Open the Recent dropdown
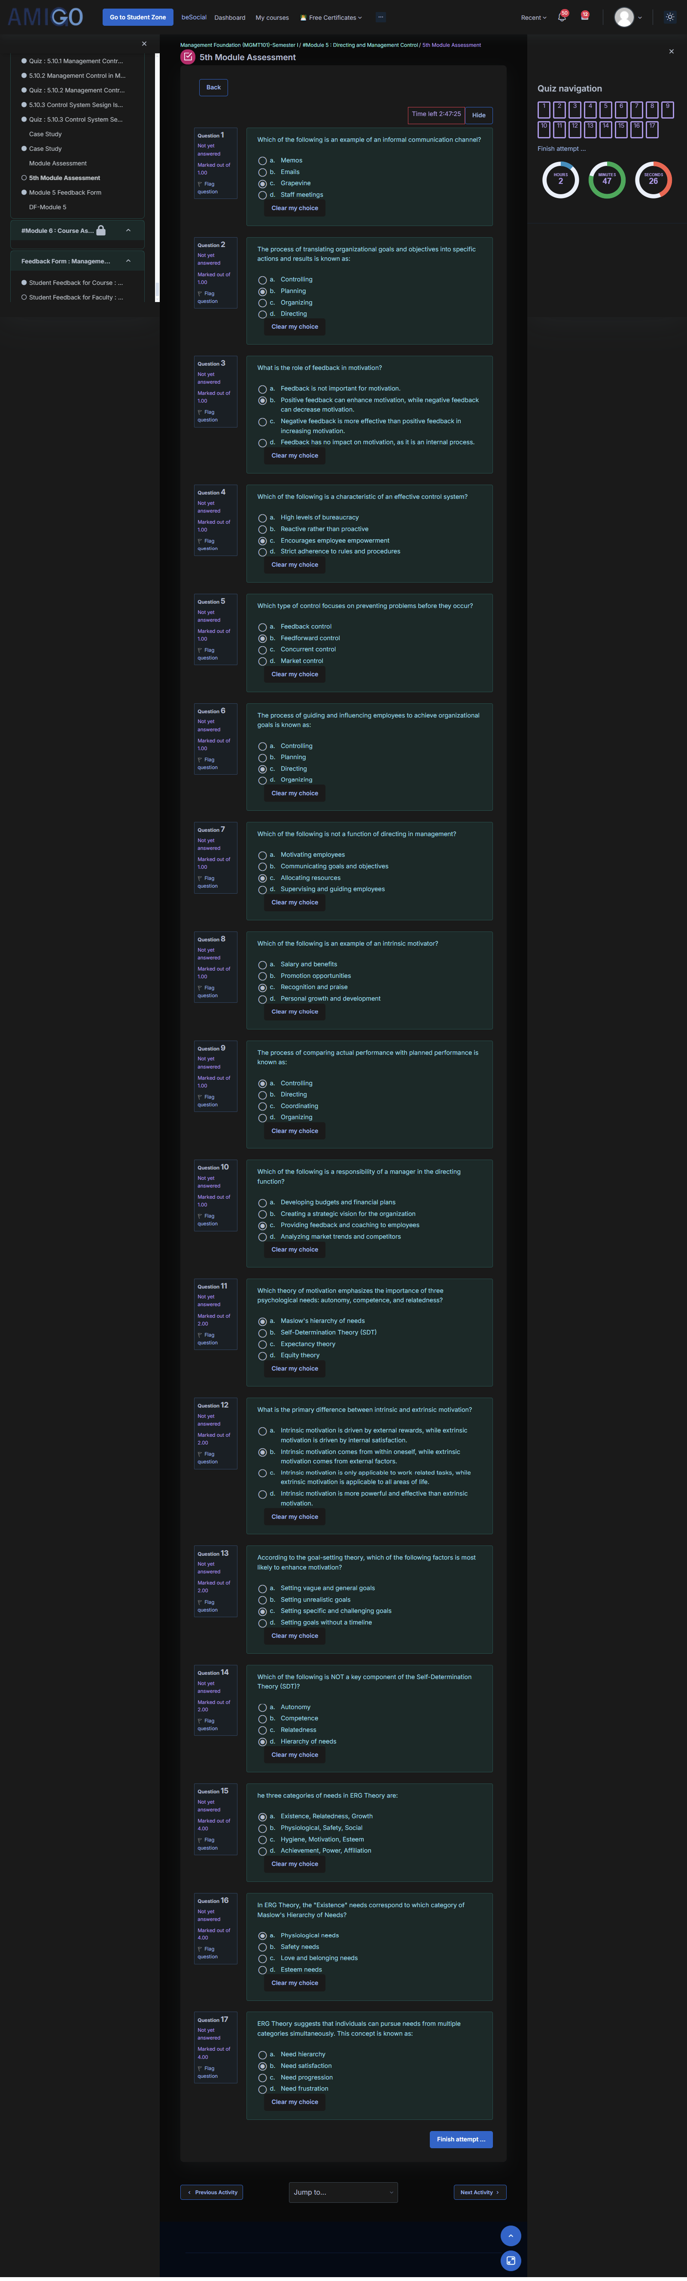 (533, 18)
